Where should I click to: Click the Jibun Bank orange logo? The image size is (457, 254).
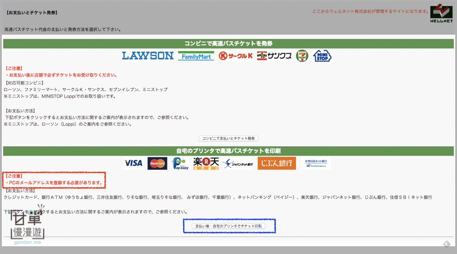click(276, 163)
